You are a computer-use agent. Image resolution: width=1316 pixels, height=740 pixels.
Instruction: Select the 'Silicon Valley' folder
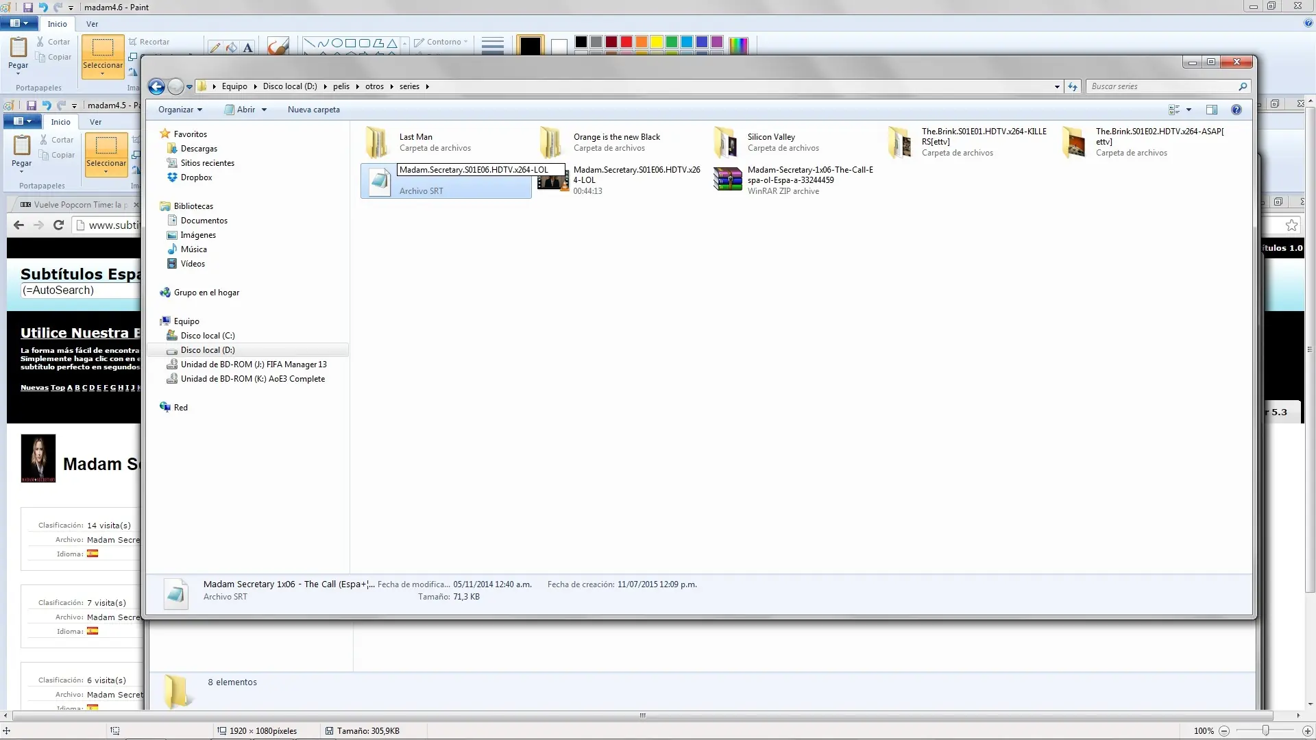(x=793, y=143)
